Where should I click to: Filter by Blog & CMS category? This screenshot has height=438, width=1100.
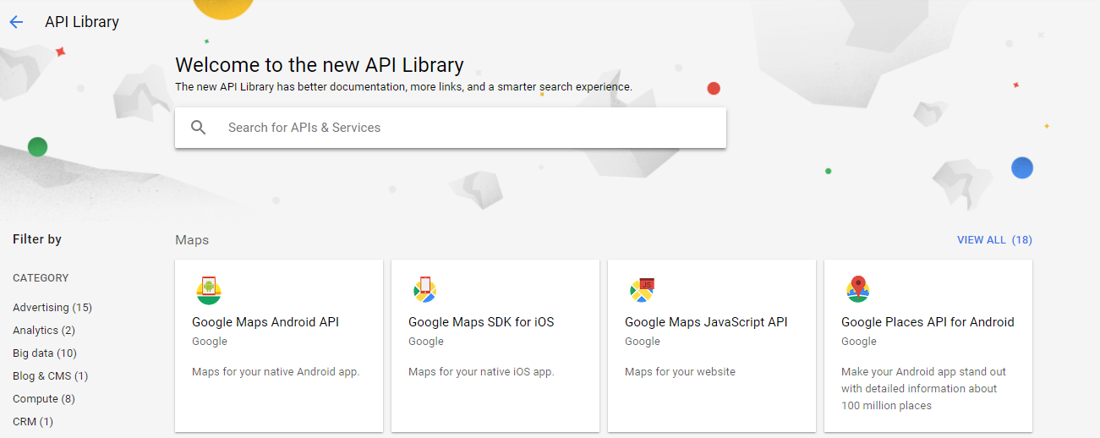(51, 376)
